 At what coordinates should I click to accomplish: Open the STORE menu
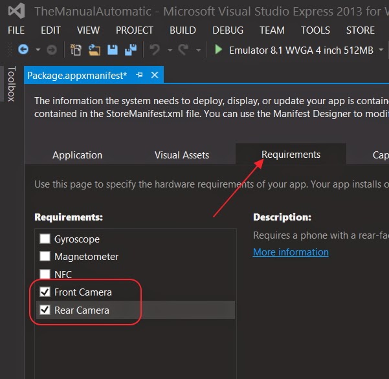pyautogui.click(x=361, y=30)
